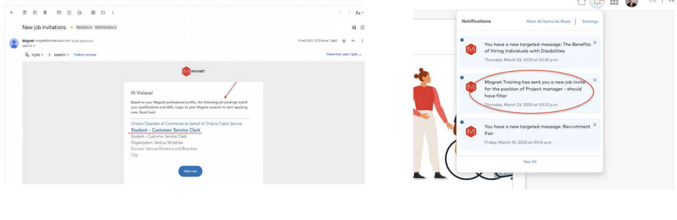This screenshot has width=677, height=220.
Task: Open notification Settings link
Action: pyautogui.click(x=590, y=21)
